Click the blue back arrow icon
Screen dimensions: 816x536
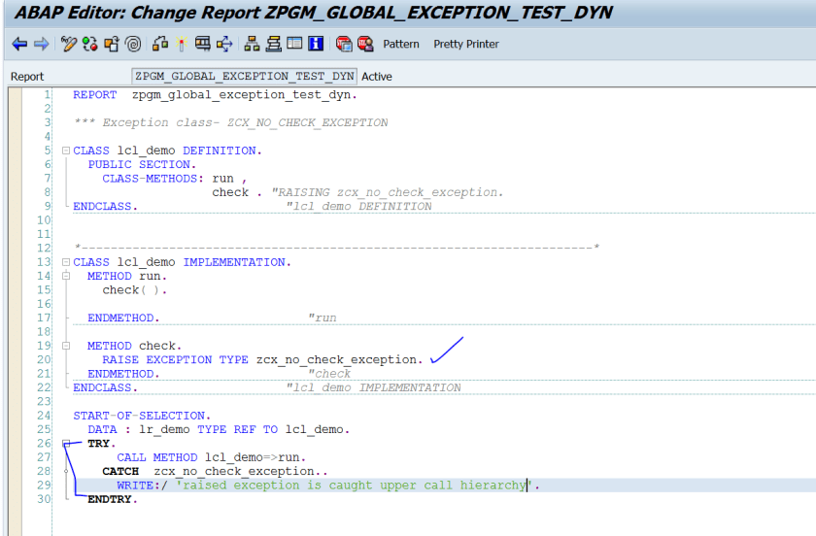coord(19,45)
